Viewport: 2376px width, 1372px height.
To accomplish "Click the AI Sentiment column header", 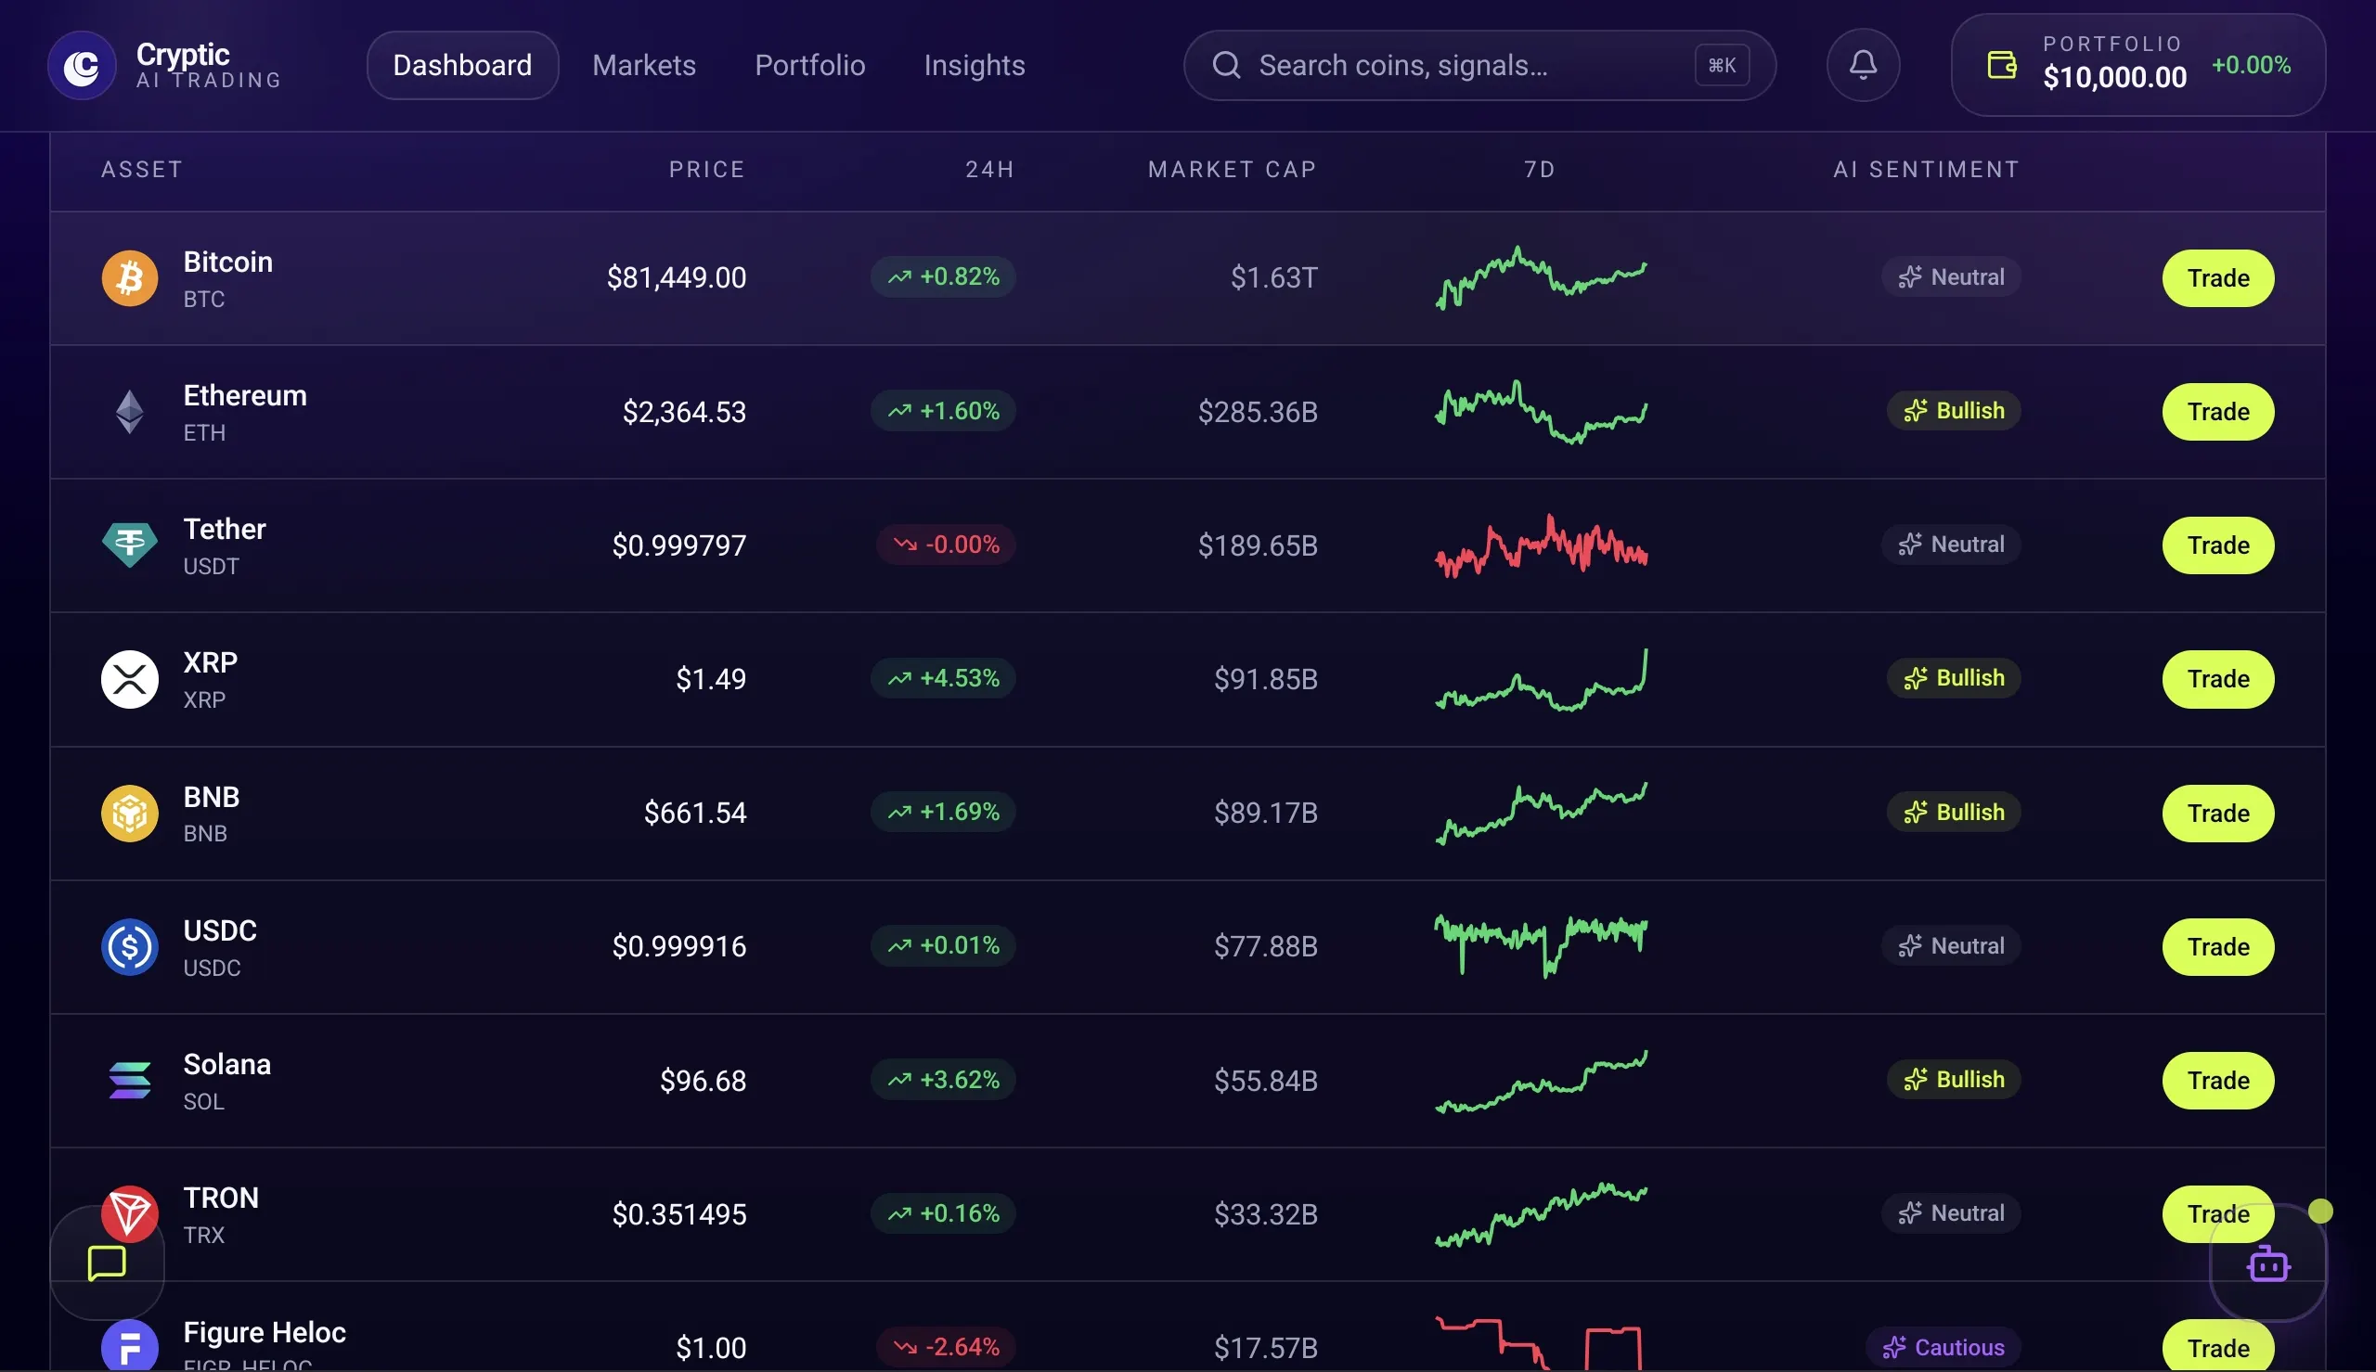I will click(x=1927, y=170).
